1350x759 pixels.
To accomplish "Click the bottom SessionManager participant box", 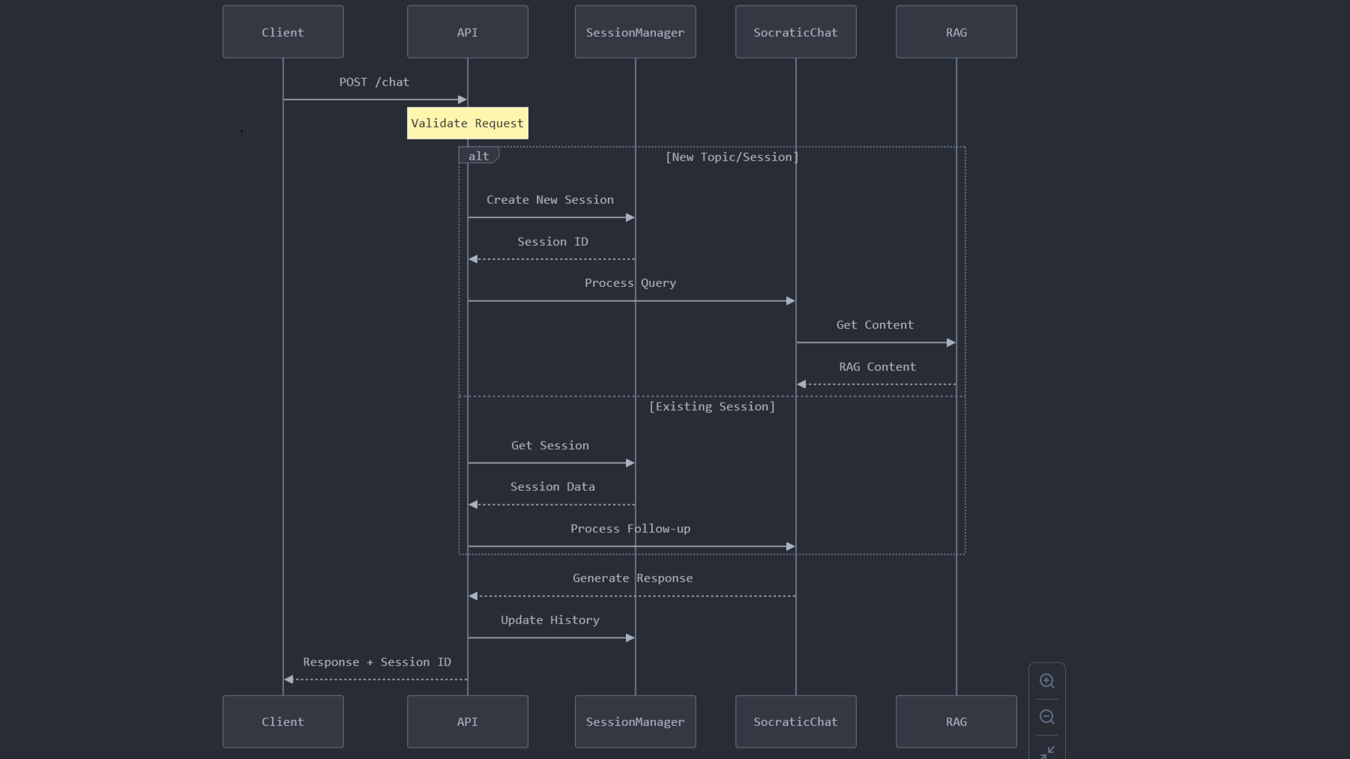I will click(x=636, y=722).
